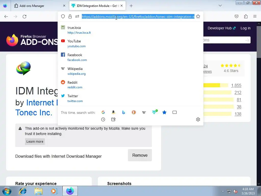Close the Add-ons Manager tab

tap(64, 6)
